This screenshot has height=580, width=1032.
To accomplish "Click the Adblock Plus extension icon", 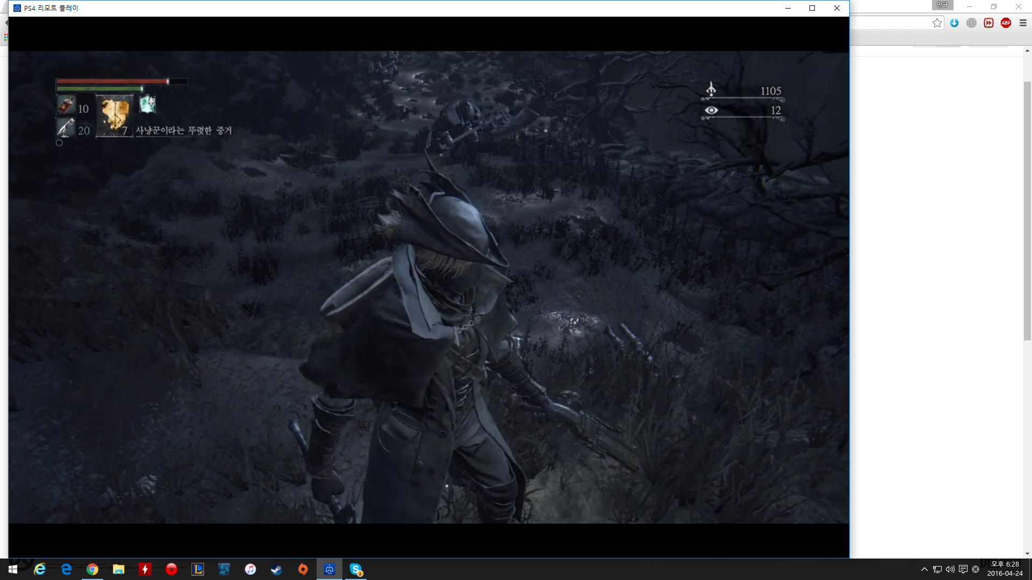I will pos(1006,23).
